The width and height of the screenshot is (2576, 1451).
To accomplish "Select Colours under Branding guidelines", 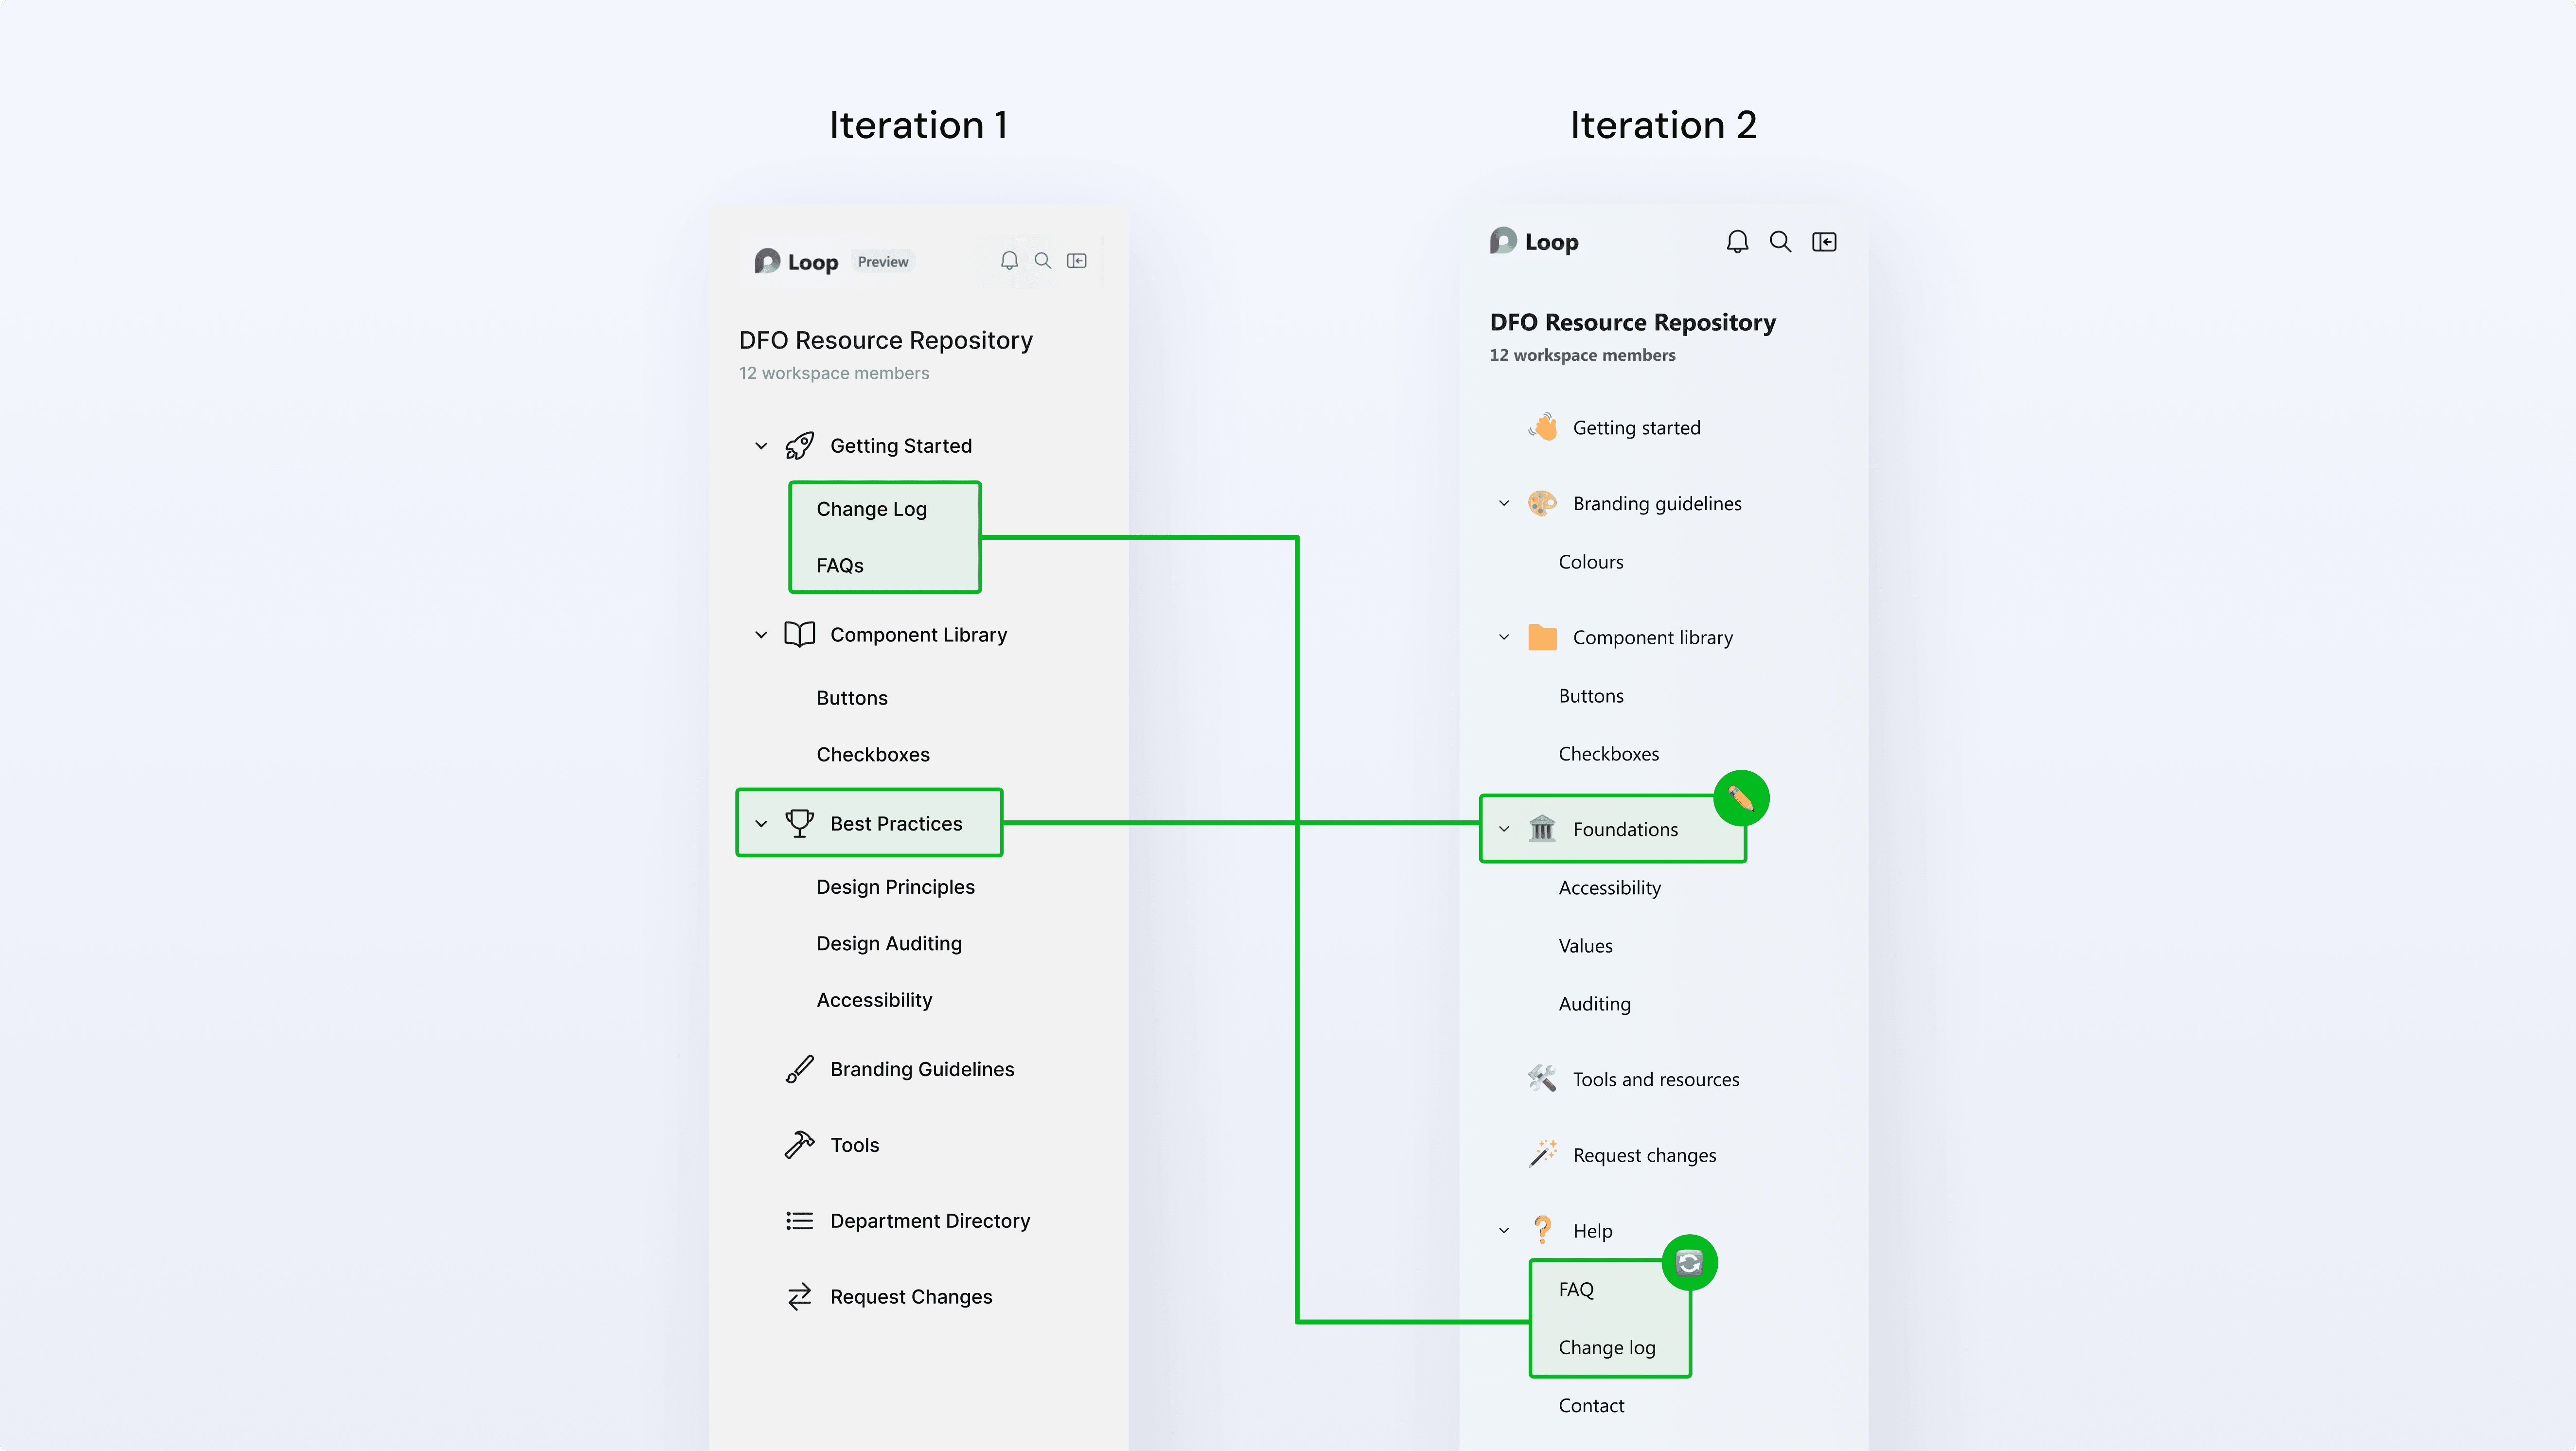I will [x=1590, y=561].
